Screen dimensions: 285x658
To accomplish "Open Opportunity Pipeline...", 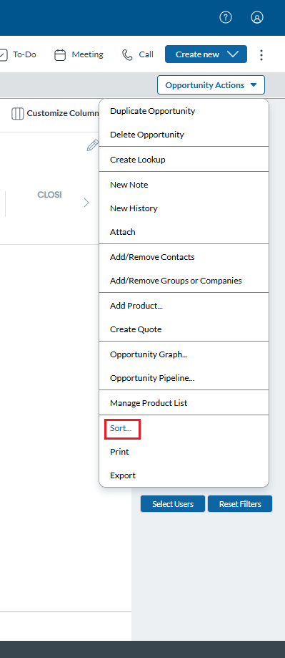I will point(184,378).
